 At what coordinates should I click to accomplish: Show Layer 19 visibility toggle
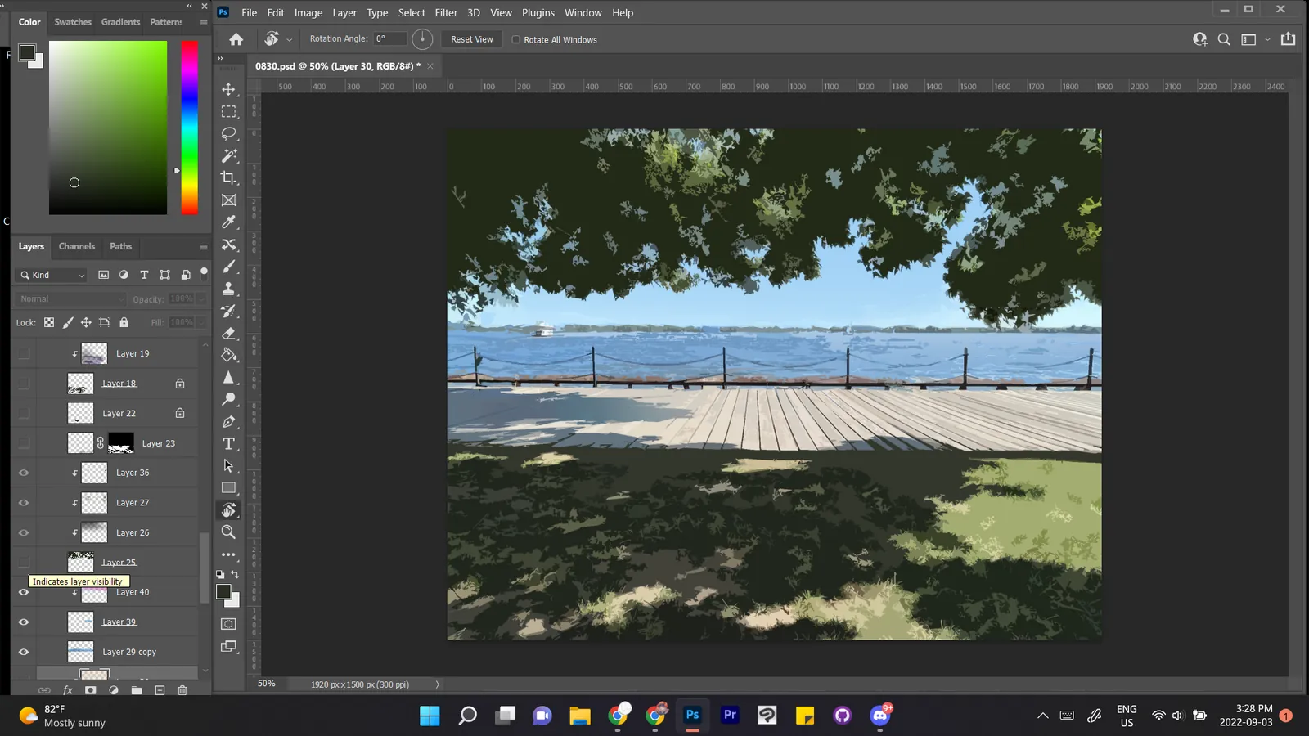pyautogui.click(x=24, y=353)
